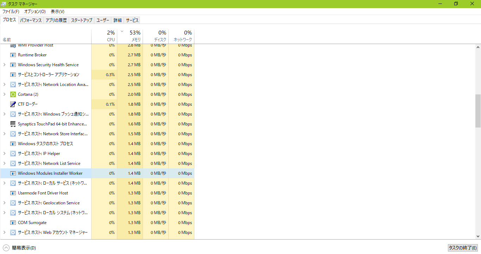The width and height of the screenshot is (481, 254).
Task: Switch to the スタートアップ tab
Action: point(82,20)
